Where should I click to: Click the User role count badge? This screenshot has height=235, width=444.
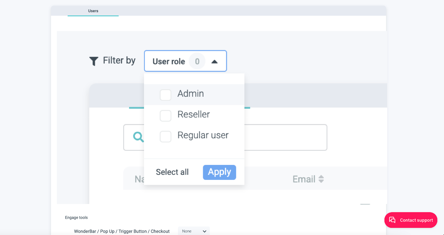[197, 61]
